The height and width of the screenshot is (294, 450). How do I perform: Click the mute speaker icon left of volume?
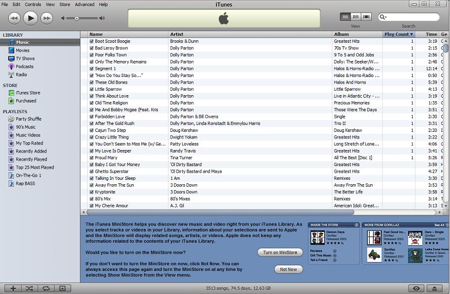[63, 18]
